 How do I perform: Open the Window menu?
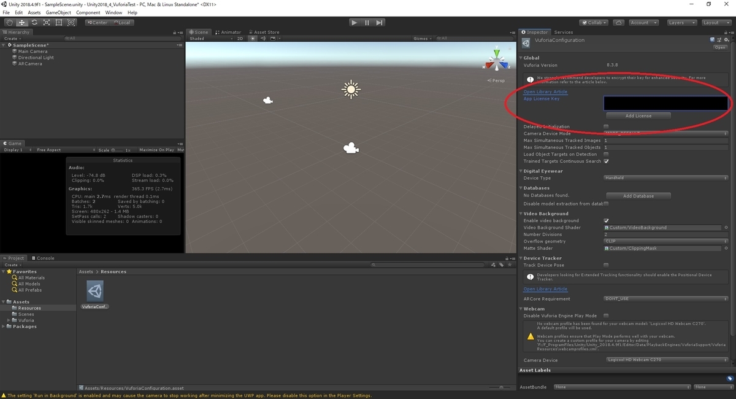tap(113, 12)
